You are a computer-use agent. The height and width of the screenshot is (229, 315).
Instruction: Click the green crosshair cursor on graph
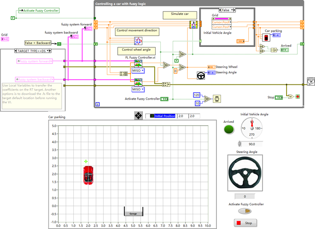click(x=86, y=161)
